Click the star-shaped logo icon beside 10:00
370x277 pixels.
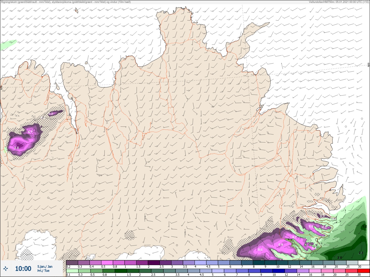pyautogui.click(x=6, y=269)
